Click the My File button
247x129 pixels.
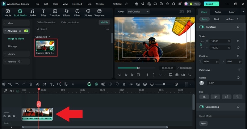tap(104, 22)
